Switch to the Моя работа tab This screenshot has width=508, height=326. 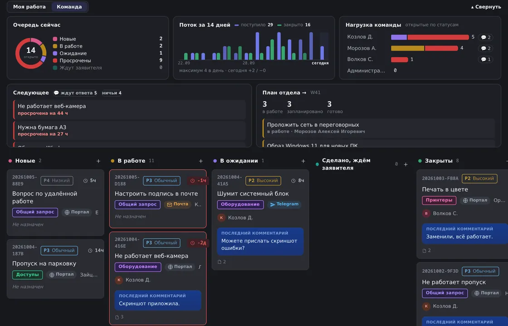click(x=29, y=7)
